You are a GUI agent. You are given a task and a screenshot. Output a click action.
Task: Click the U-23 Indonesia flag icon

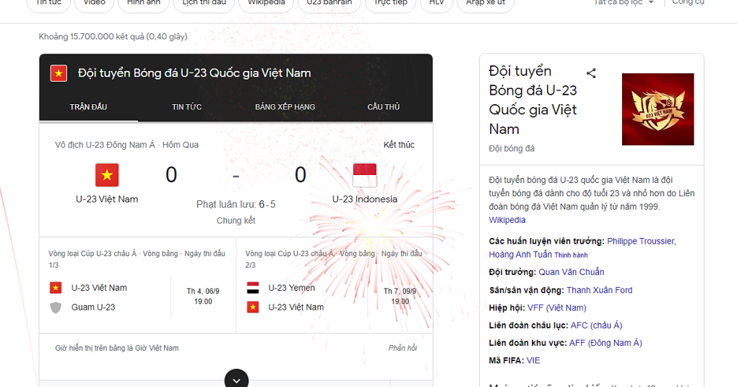(x=365, y=175)
